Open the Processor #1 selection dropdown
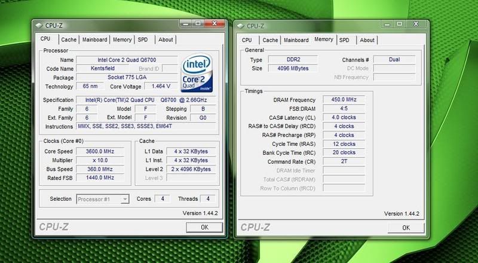 [x=103, y=199]
